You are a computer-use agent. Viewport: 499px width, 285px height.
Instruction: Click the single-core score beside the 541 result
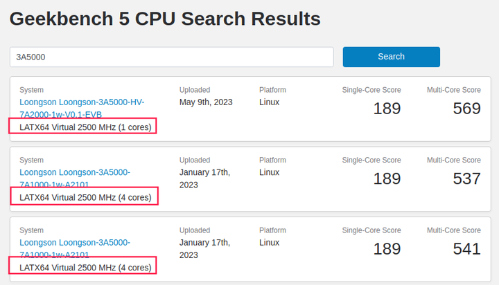pyautogui.click(x=387, y=249)
